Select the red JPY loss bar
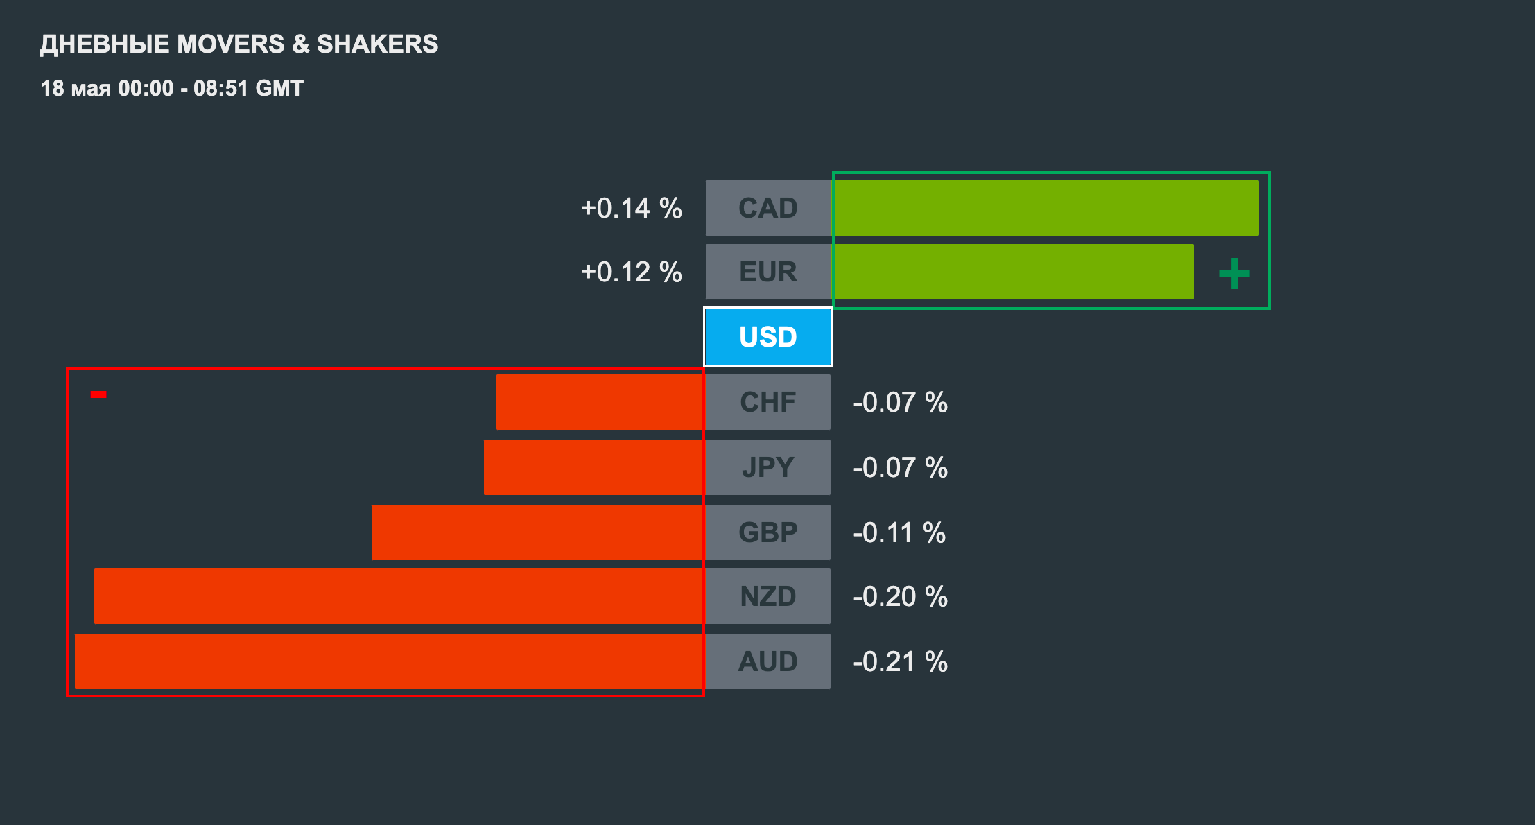This screenshot has width=1535, height=825. [x=593, y=467]
